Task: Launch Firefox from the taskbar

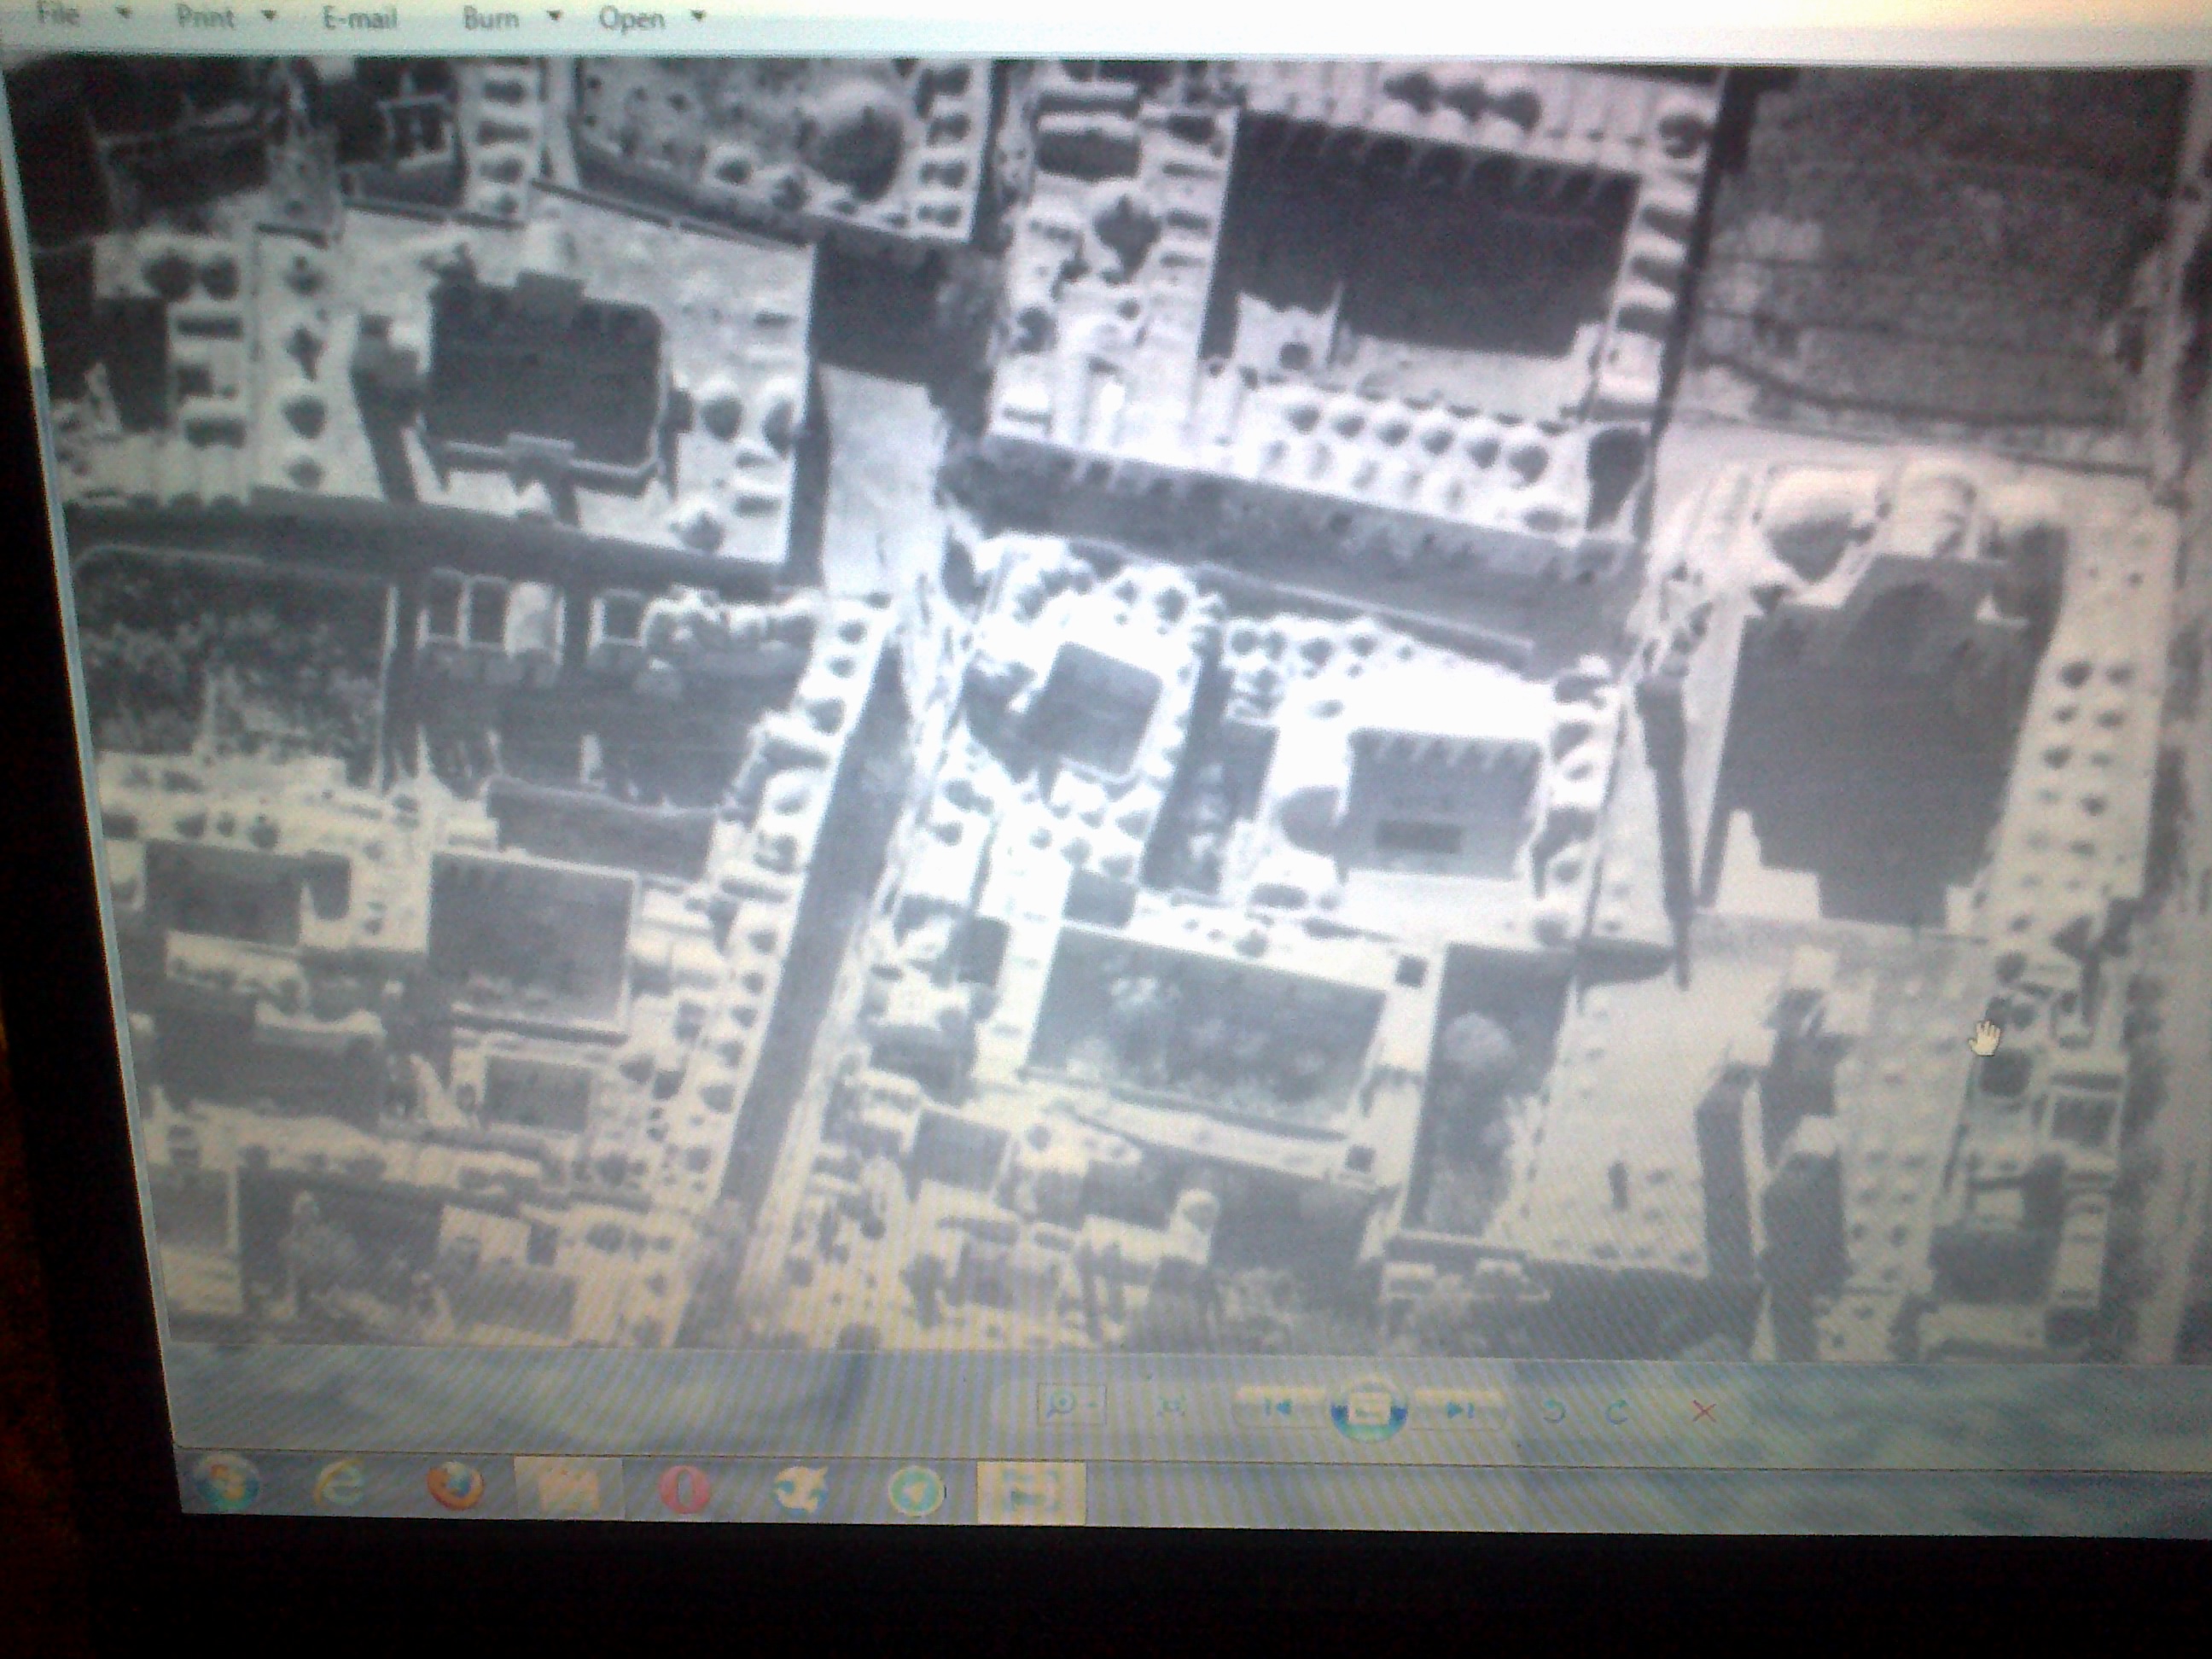Action: (455, 1487)
